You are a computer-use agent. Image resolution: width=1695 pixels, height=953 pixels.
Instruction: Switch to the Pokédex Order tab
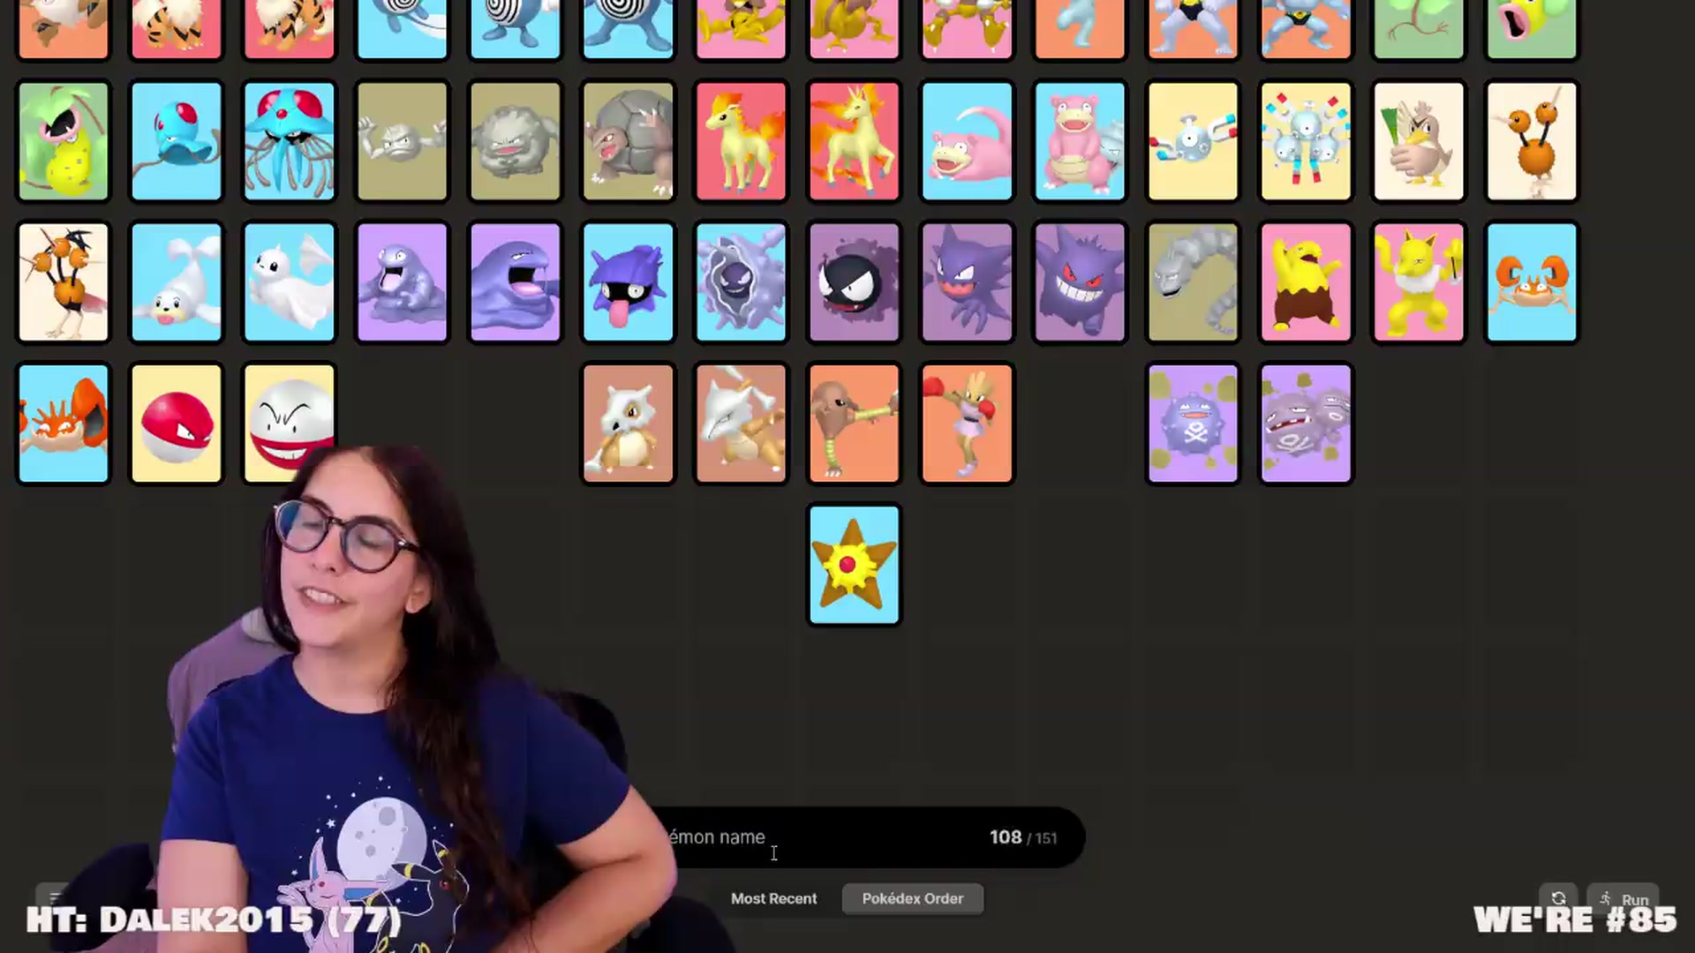click(913, 898)
